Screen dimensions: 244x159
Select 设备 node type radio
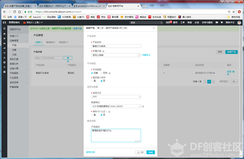pos(92,73)
